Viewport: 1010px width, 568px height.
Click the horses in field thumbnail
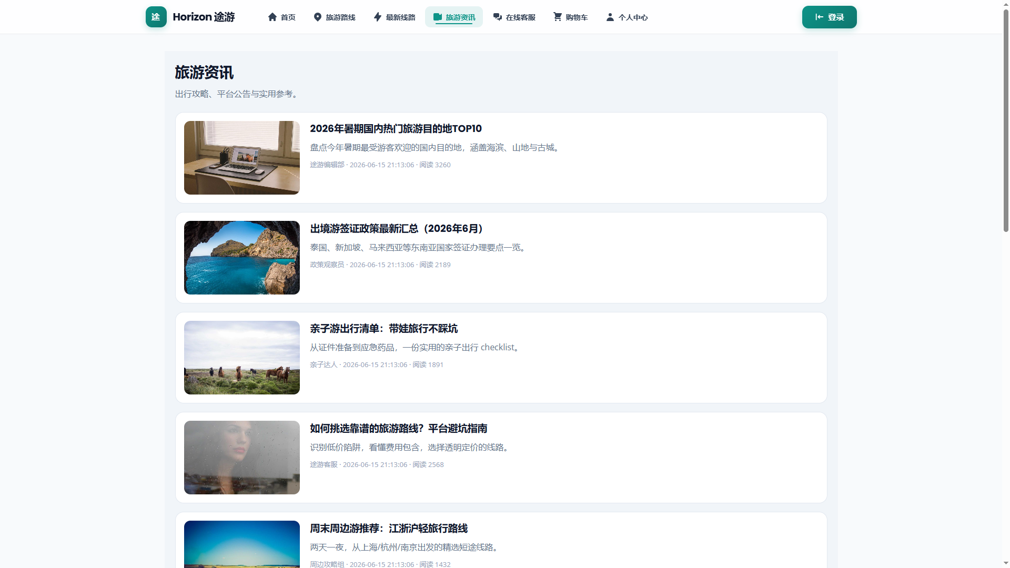pyautogui.click(x=242, y=358)
